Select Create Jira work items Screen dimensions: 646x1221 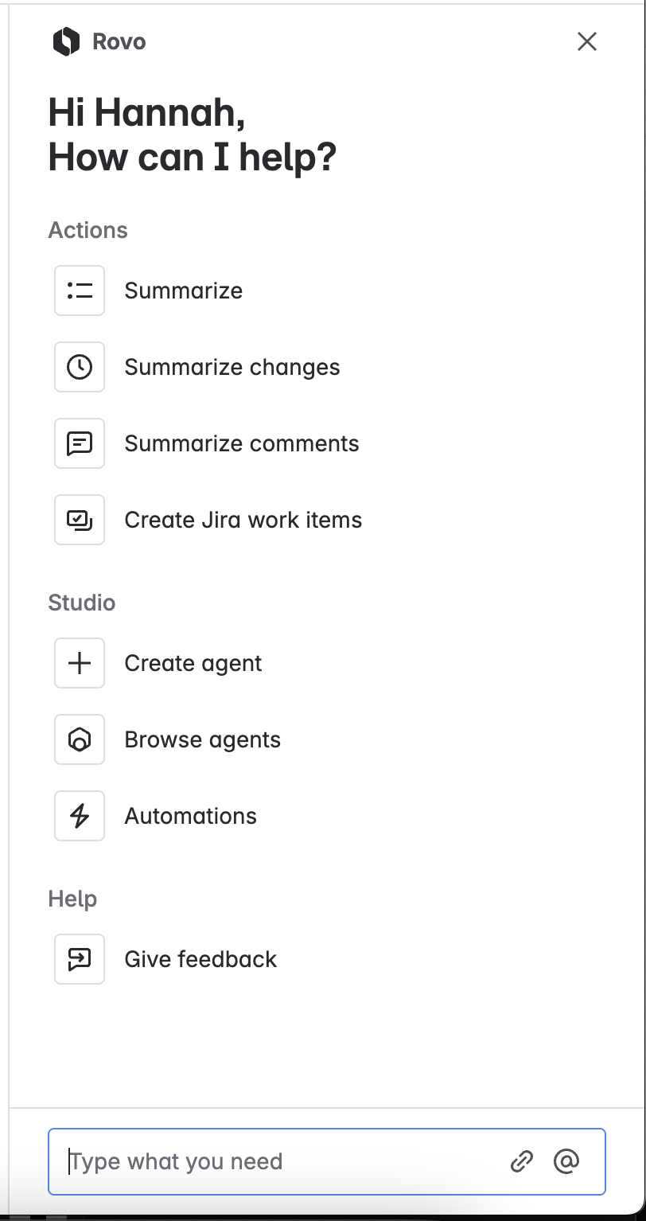coord(243,520)
